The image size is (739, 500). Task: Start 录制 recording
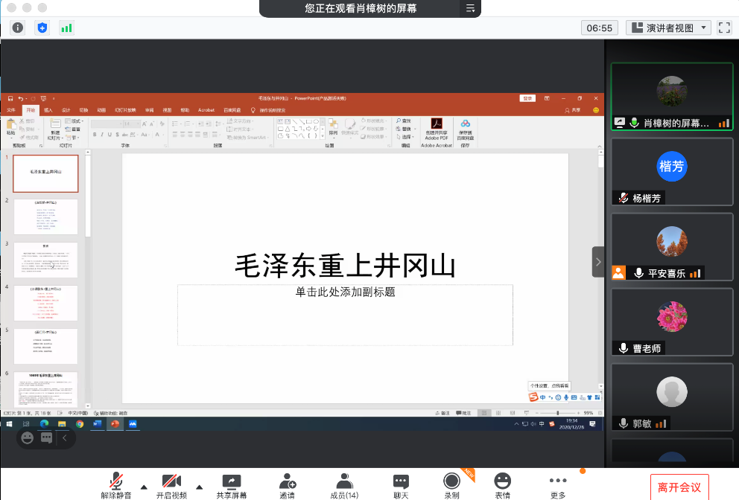click(451, 485)
